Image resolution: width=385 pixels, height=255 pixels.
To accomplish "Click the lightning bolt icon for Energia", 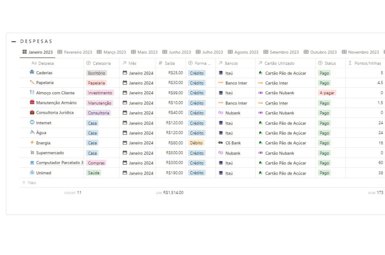I will tap(32, 143).
